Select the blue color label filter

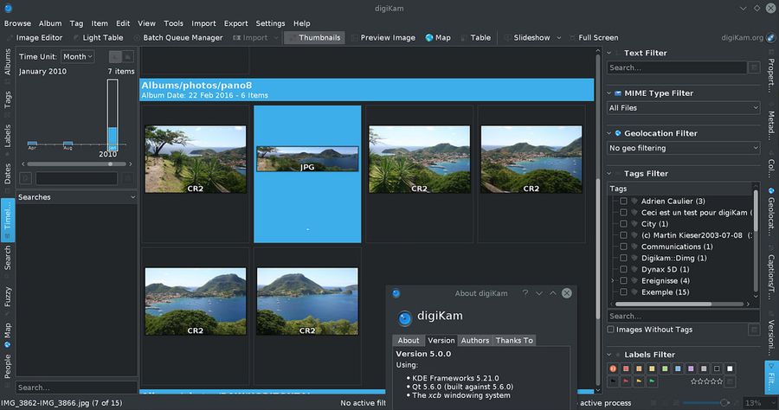[678, 368]
